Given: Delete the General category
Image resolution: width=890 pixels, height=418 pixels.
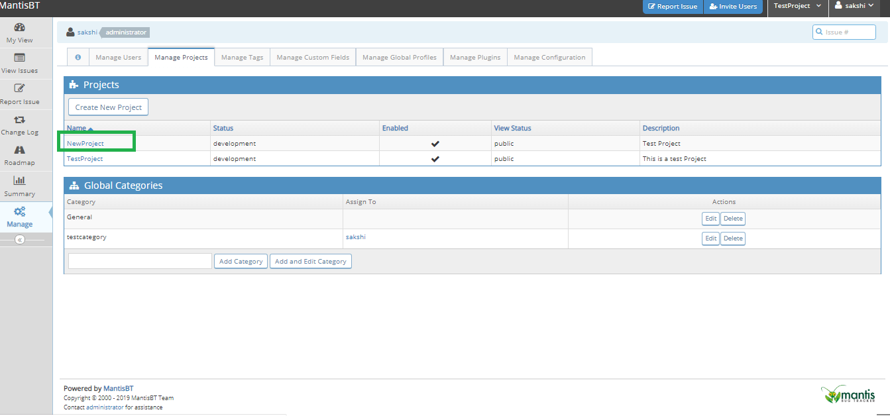Looking at the screenshot, I should click(733, 219).
